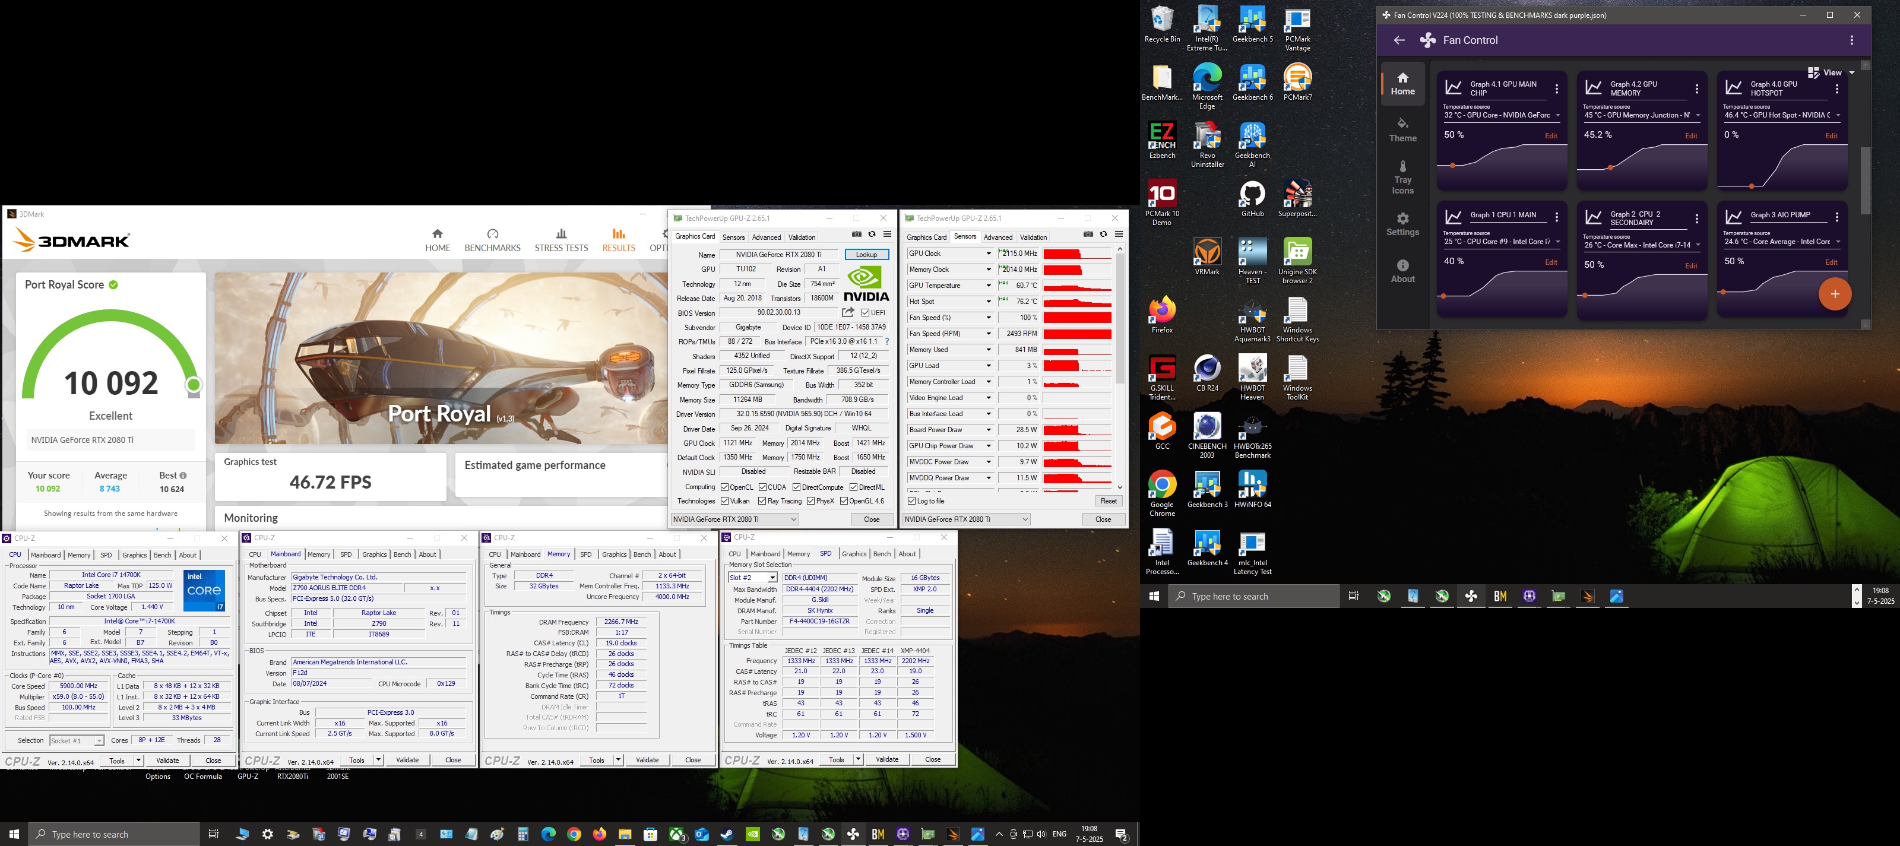Toggle OpenCL checkbox in GPU-Z
1900x846 pixels.
(x=725, y=487)
